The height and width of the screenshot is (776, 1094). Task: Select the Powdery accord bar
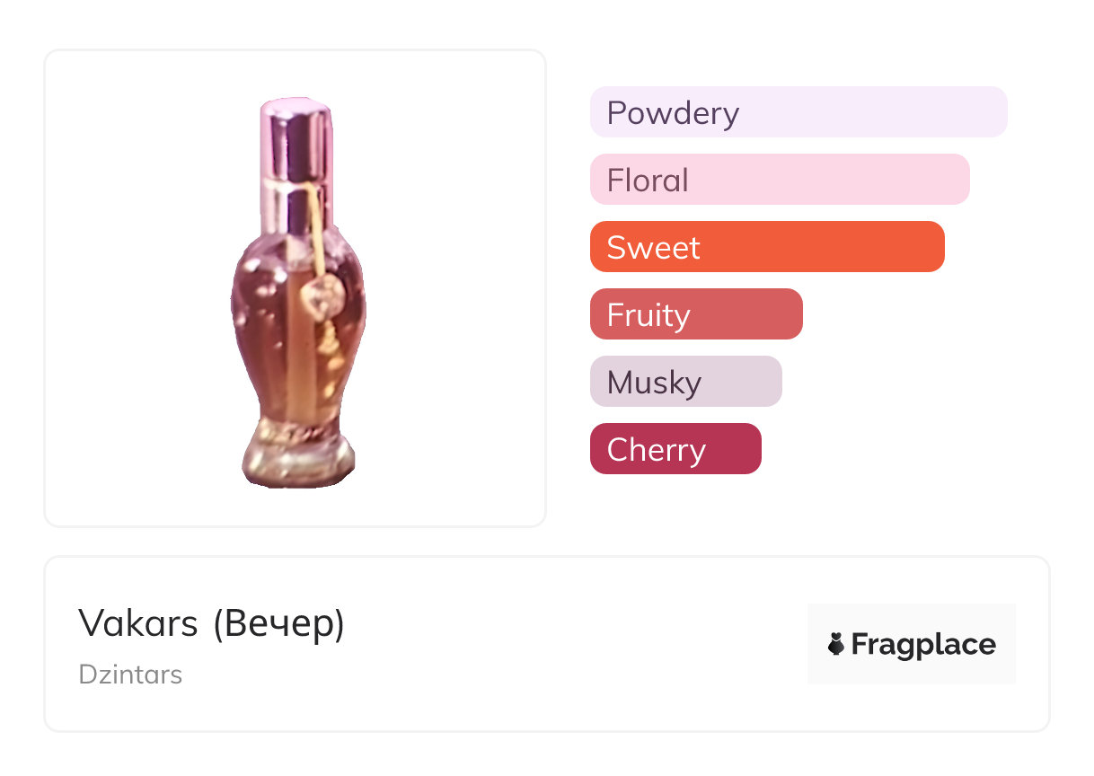click(x=798, y=112)
